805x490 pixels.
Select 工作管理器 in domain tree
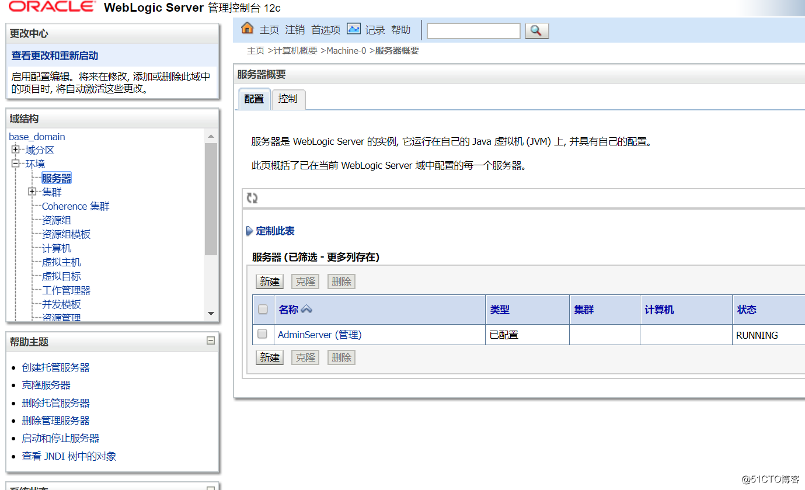click(67, 290)
